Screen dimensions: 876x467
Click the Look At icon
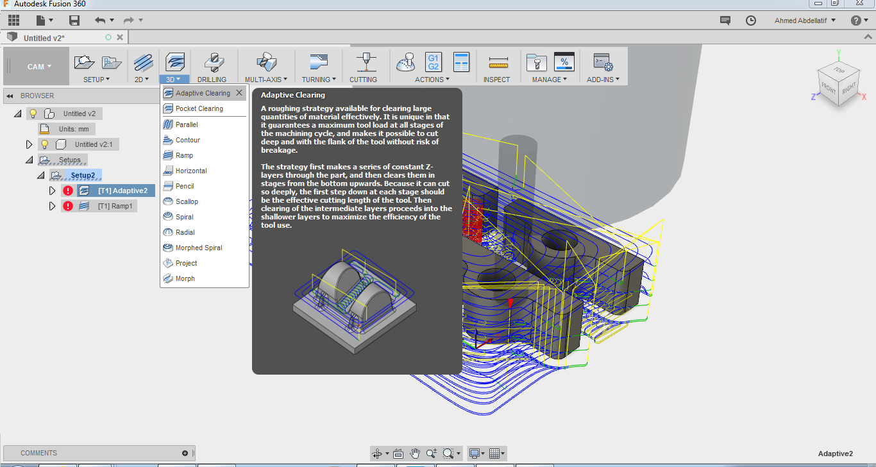click(398, 454)
